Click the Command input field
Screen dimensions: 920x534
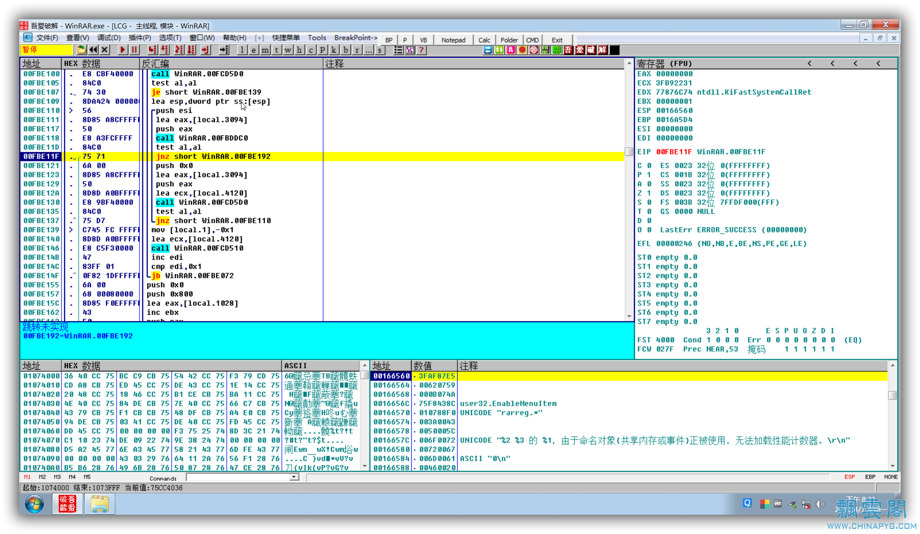[238, 477]
